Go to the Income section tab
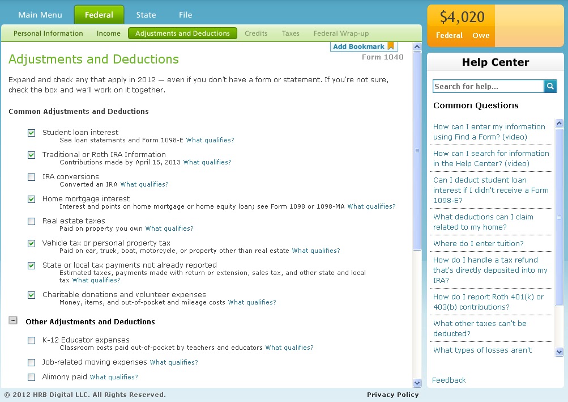Image resolution: width=568 pixels, height=402 pixels. pyautogui.click(x=108, y=33)
